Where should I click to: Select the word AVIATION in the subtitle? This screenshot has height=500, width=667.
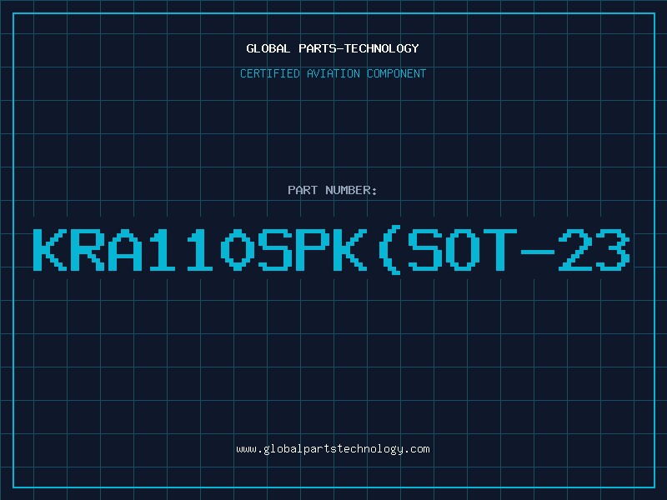(333, 73)
